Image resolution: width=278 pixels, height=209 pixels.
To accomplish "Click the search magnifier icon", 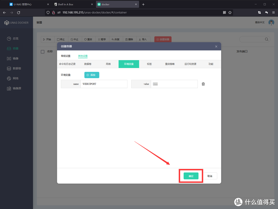I will pyautogui.click(x=266, y=39).
